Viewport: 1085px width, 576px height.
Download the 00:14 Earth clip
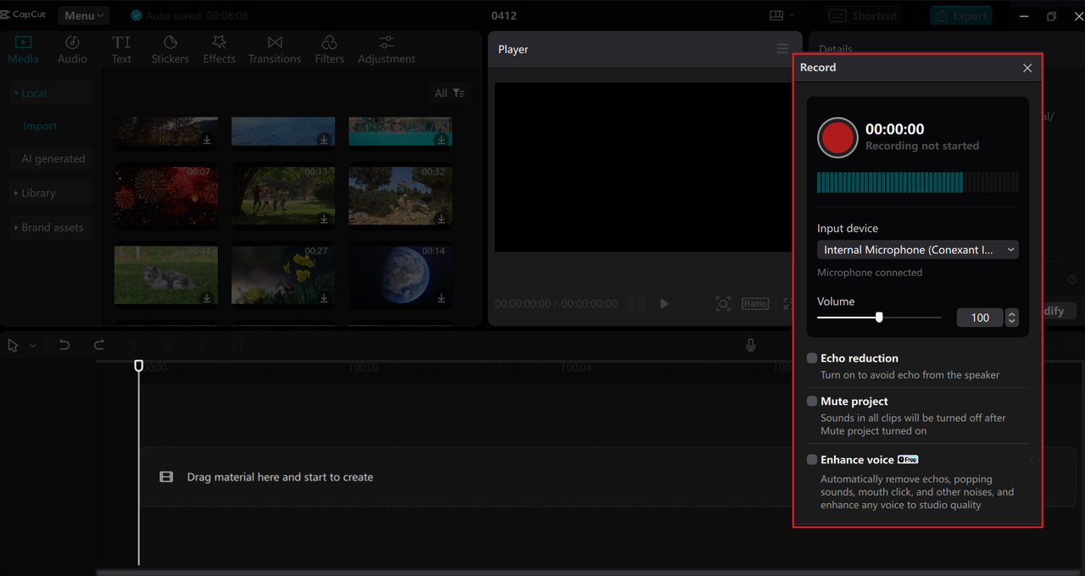point(441,298)
